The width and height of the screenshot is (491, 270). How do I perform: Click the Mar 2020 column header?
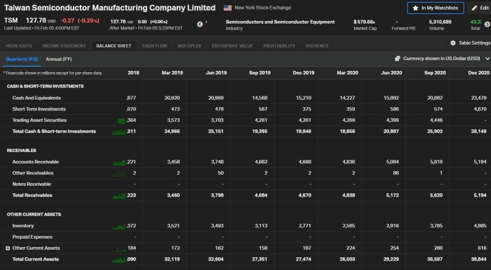click(x=348, y=73)
